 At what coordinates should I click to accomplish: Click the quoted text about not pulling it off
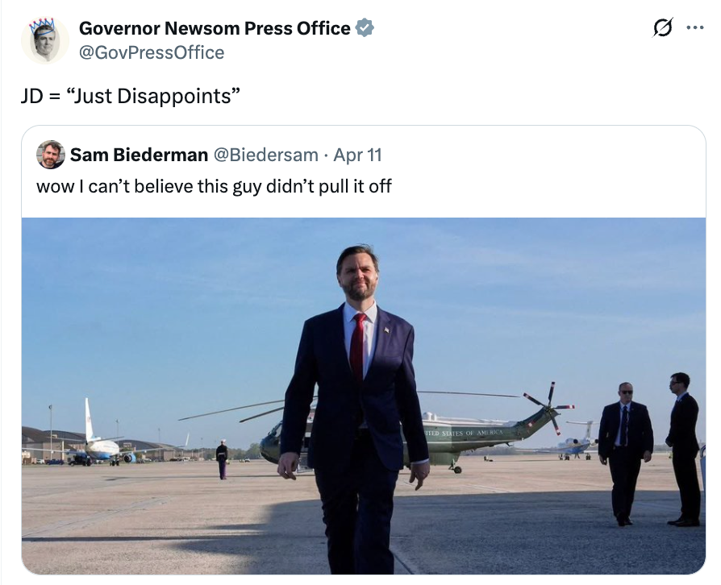click(x=214, y=186)
